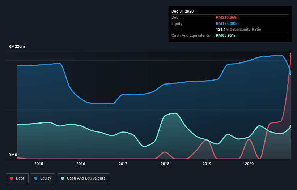Click the 2018 x-axis label
This screenshot has width=297, height=190.
point(165,164)
